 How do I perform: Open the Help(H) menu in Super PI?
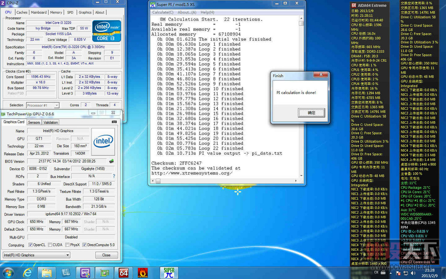[207, 12]
